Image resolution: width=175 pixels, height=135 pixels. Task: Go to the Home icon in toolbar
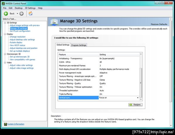click(30, 14)
